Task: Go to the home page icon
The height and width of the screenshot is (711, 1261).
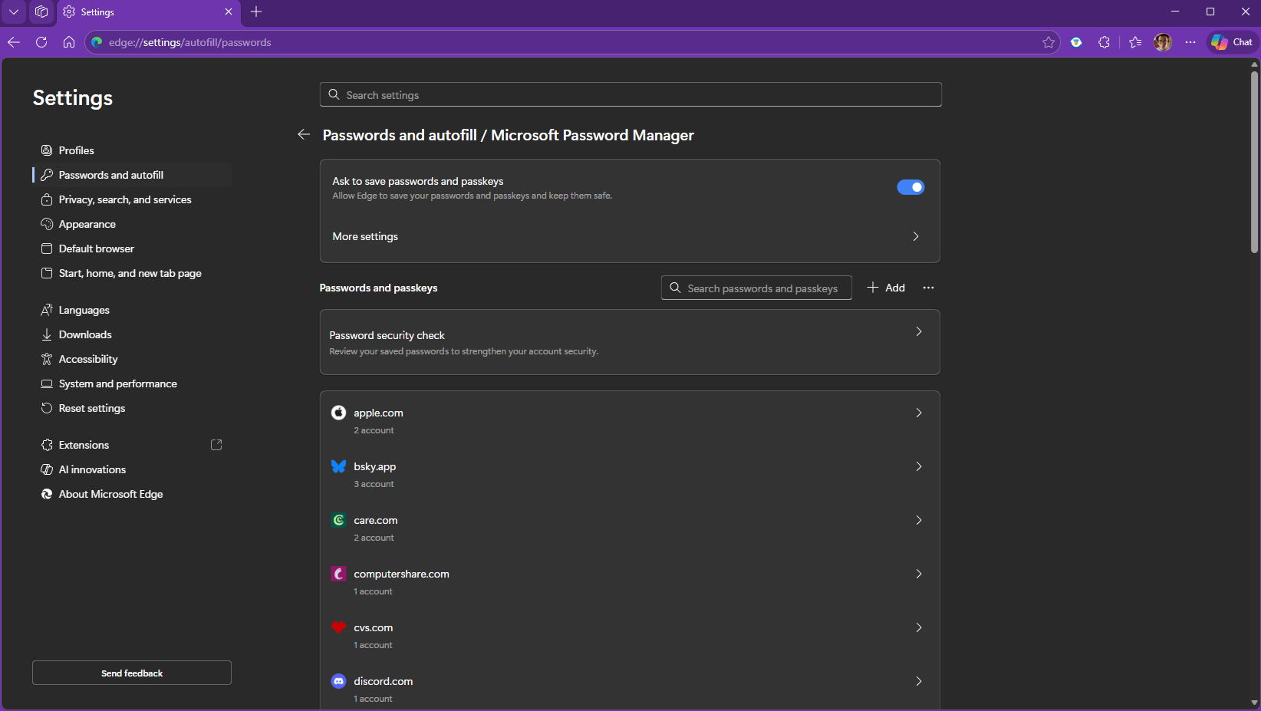Action: (x=69, y=42)
